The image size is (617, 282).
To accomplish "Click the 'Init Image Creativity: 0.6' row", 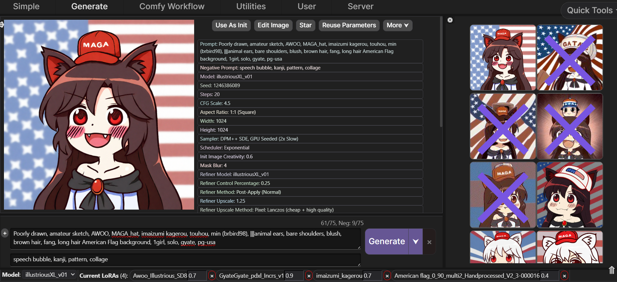I will pyautogui.click(x=310, y=157).
